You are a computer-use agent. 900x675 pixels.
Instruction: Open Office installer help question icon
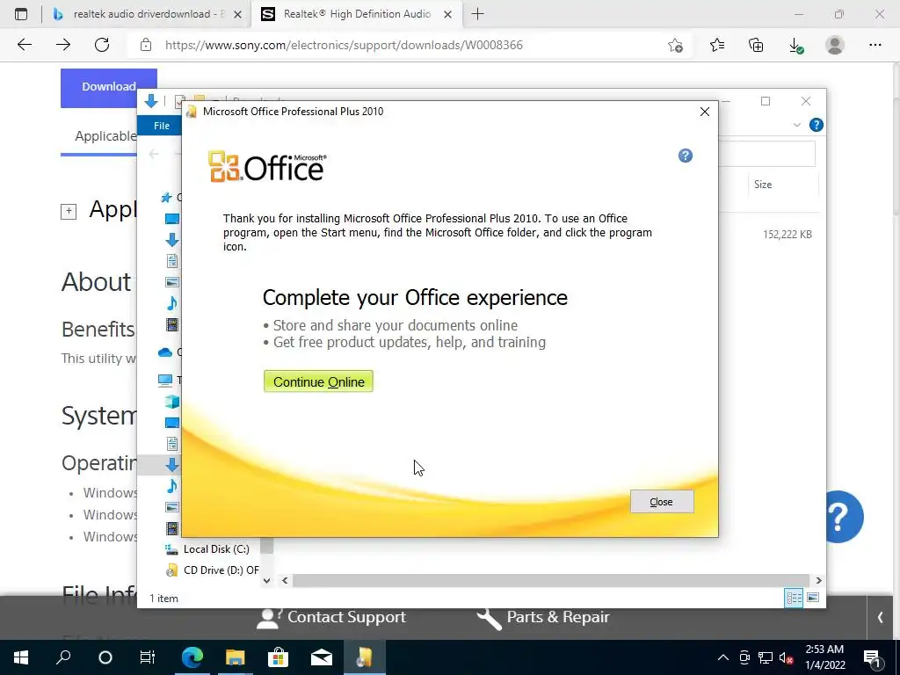click(x=685, y=156)
